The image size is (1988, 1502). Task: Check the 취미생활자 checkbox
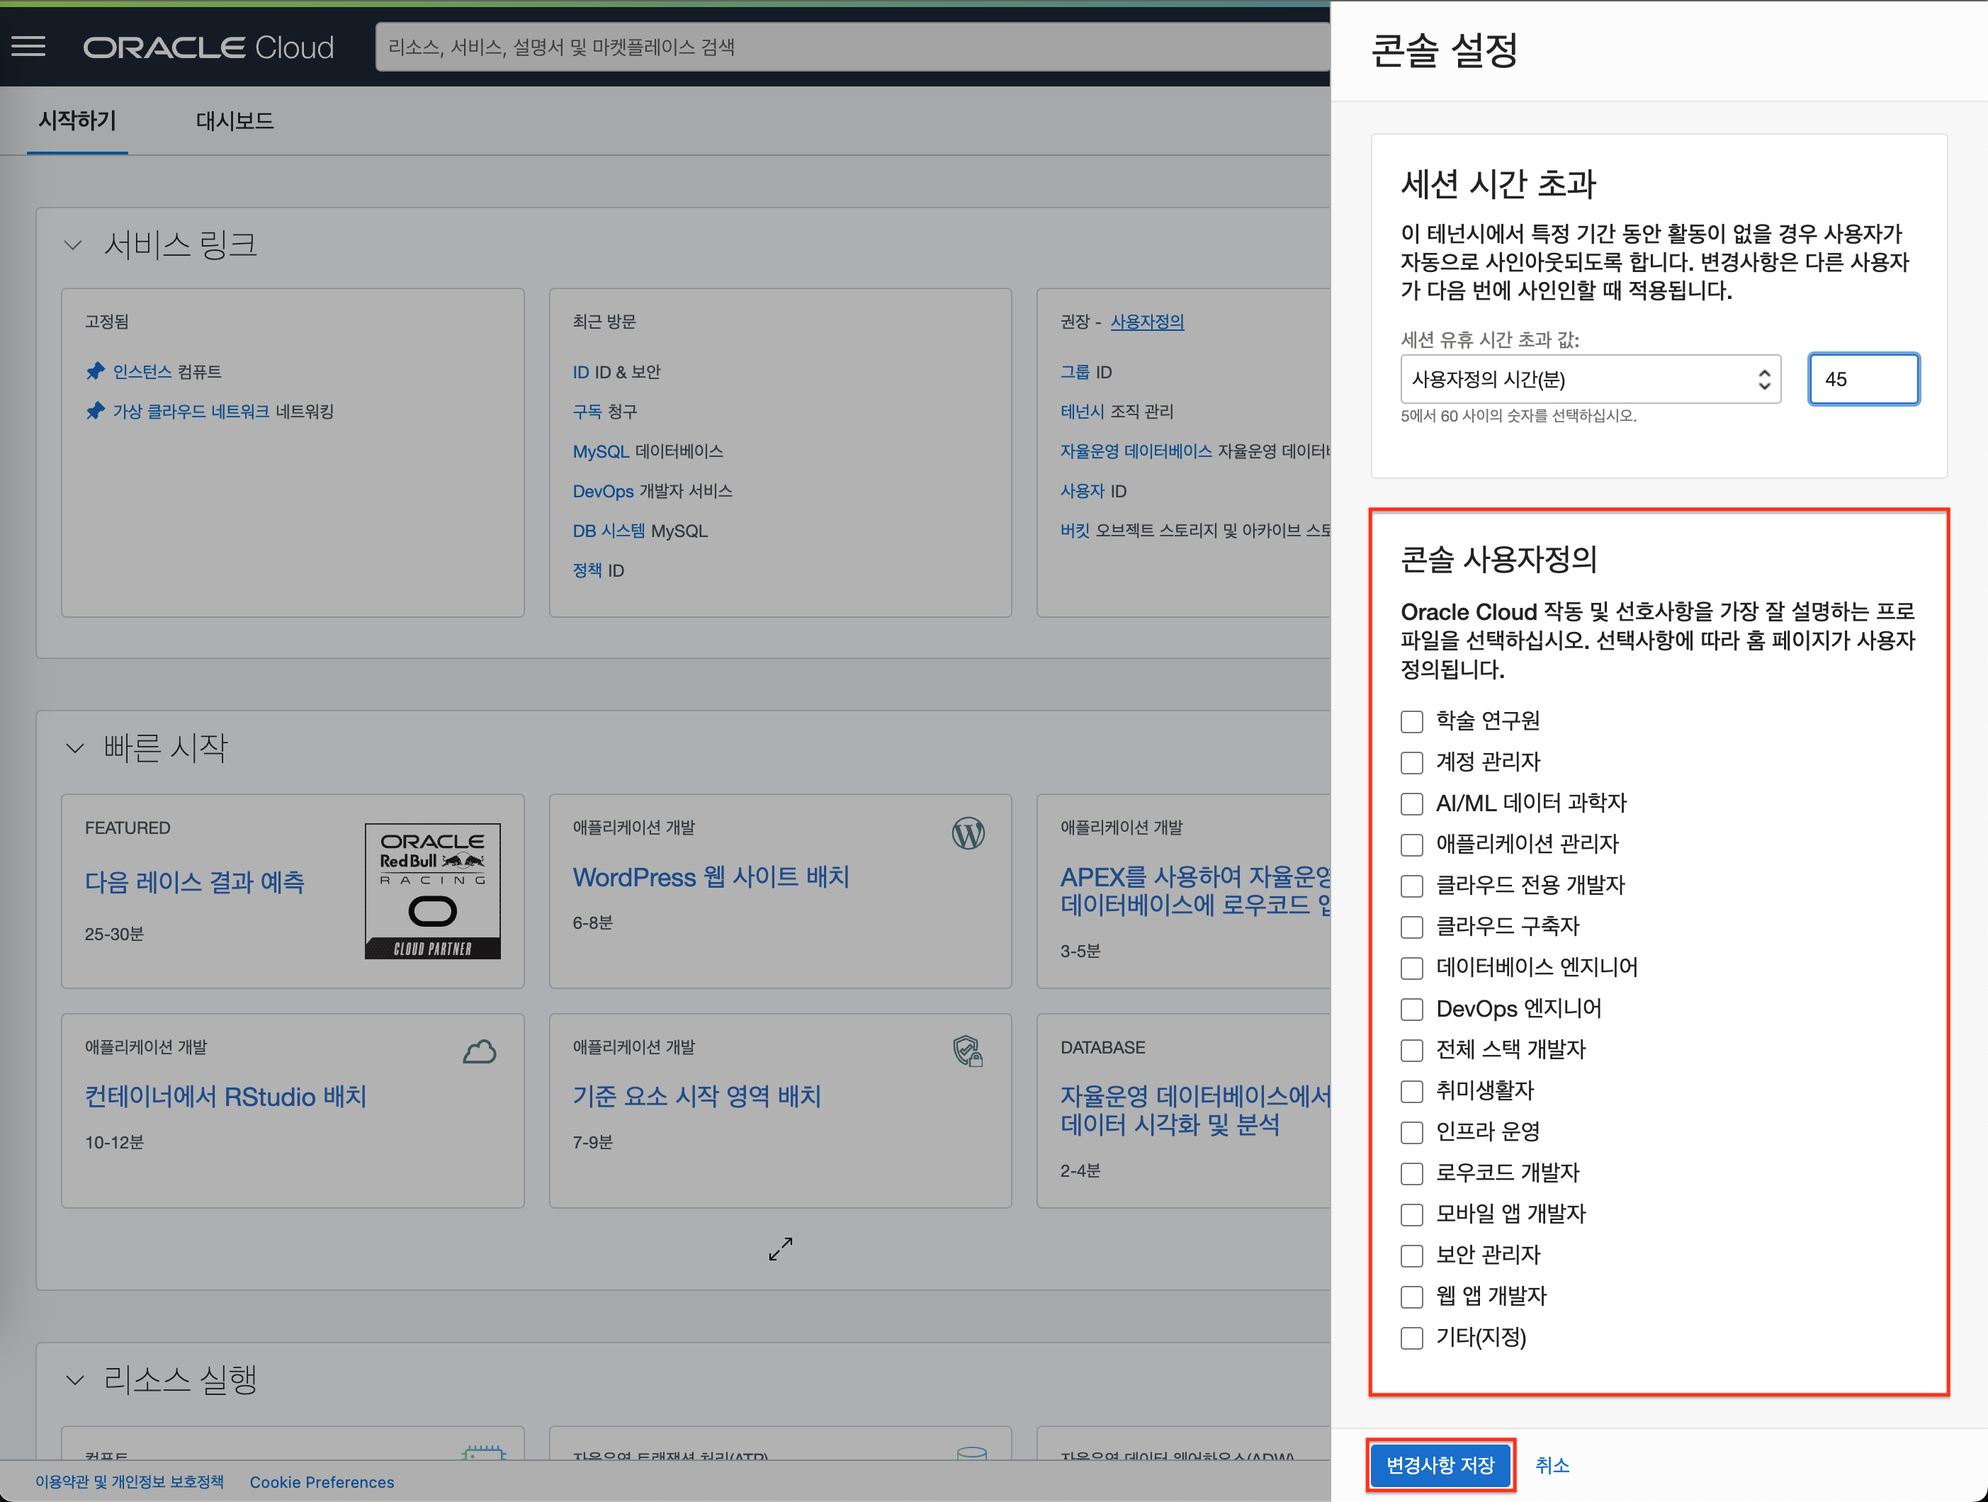(x=1412, y=1091)
